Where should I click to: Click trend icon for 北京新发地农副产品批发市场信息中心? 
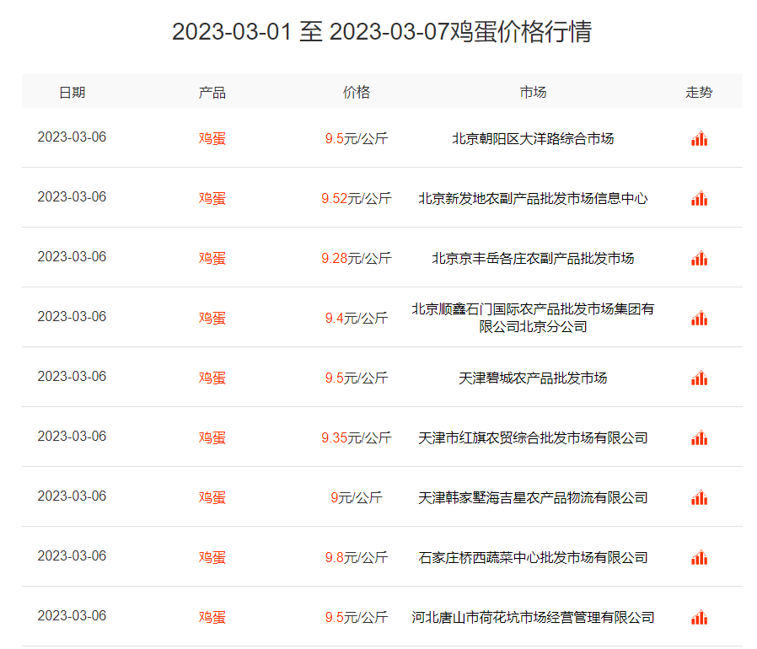pyautogui.click(x=699, y=199)
